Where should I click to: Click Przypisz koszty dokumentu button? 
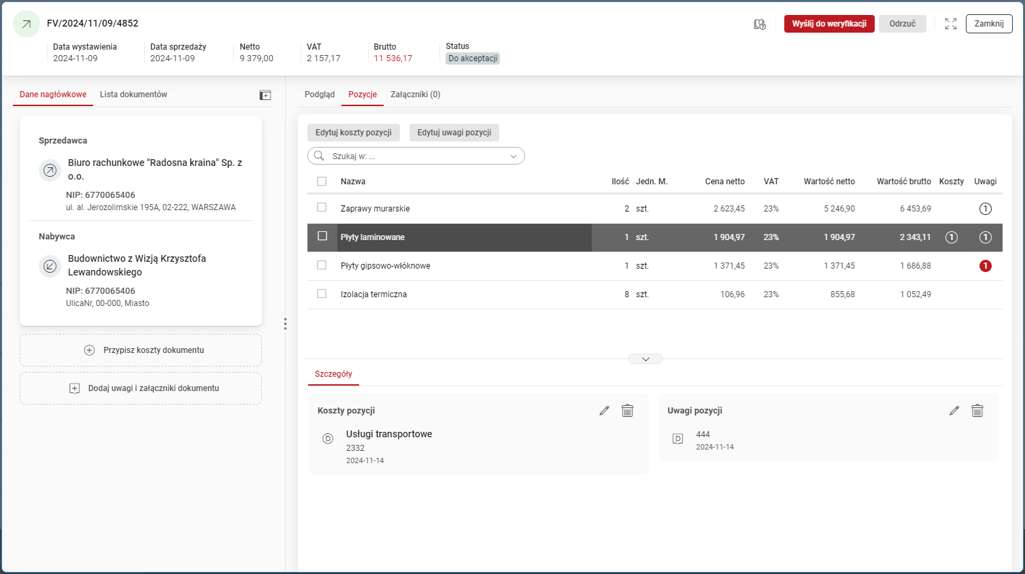click(141, 350)
